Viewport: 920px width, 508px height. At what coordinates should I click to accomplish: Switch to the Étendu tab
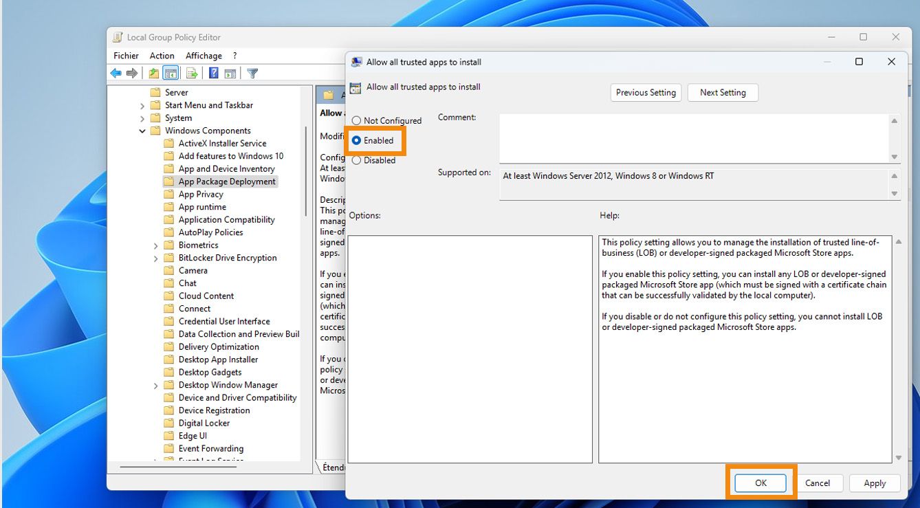click(x=333, y=467)
